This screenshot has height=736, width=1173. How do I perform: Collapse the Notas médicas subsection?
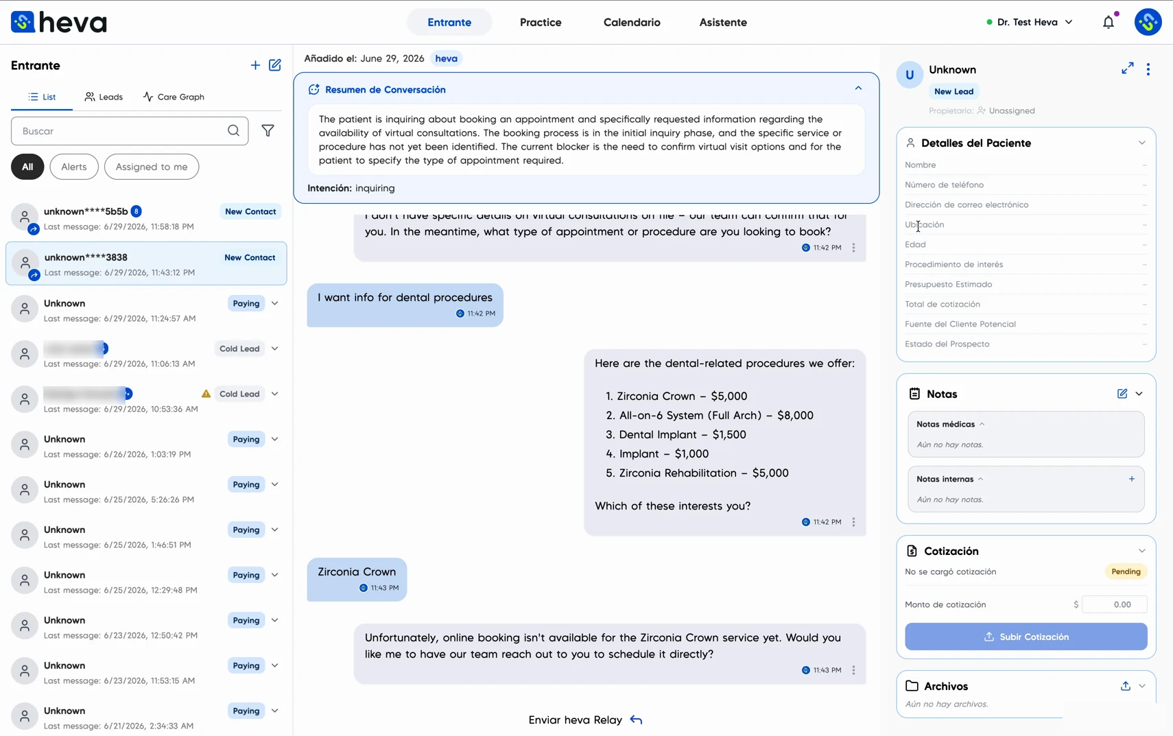point(982,424)
